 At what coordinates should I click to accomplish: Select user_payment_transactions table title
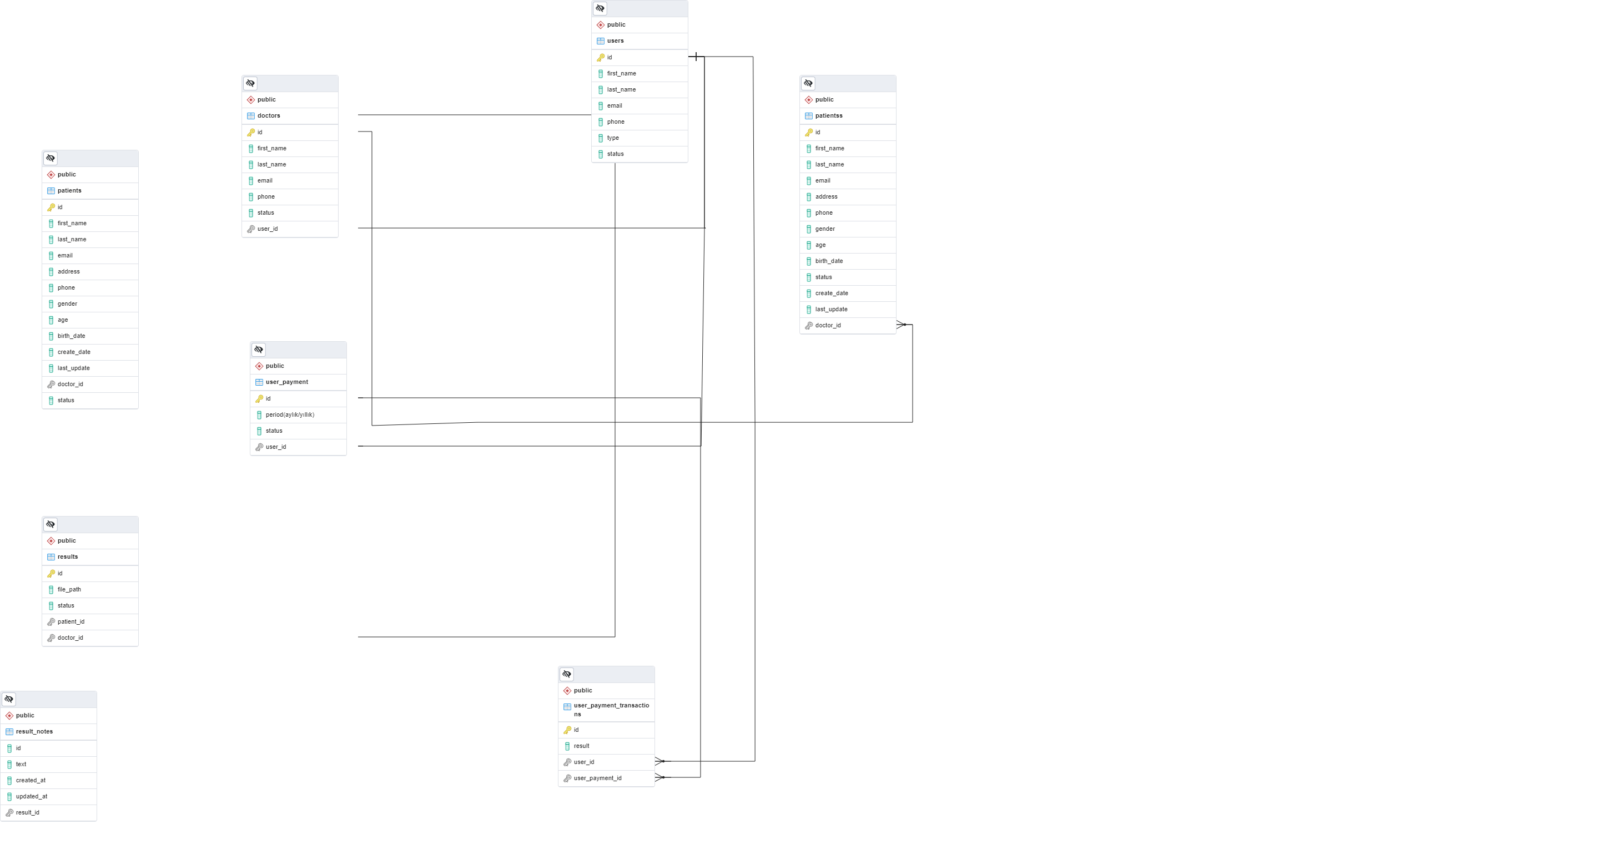[x=611, y=710]
